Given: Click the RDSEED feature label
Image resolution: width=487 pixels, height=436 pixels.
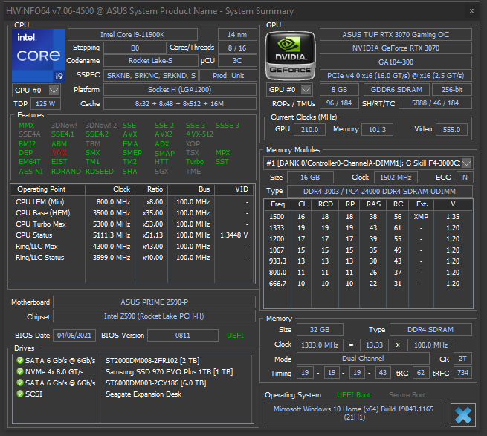Looking at the screenshot, I should click(x=100, y=172).
